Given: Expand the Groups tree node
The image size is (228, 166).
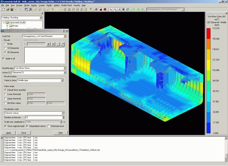Looking at the screenshot, I should (7, 26).
